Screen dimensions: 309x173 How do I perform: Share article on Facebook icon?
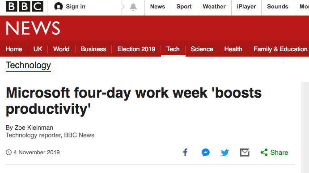pyautogui.click(x=185, y=152)
